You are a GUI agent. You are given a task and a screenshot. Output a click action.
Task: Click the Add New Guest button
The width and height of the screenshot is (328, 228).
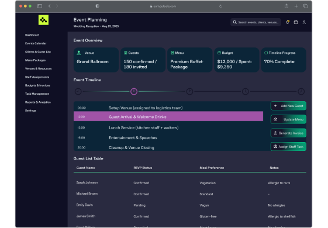[288, 106]
